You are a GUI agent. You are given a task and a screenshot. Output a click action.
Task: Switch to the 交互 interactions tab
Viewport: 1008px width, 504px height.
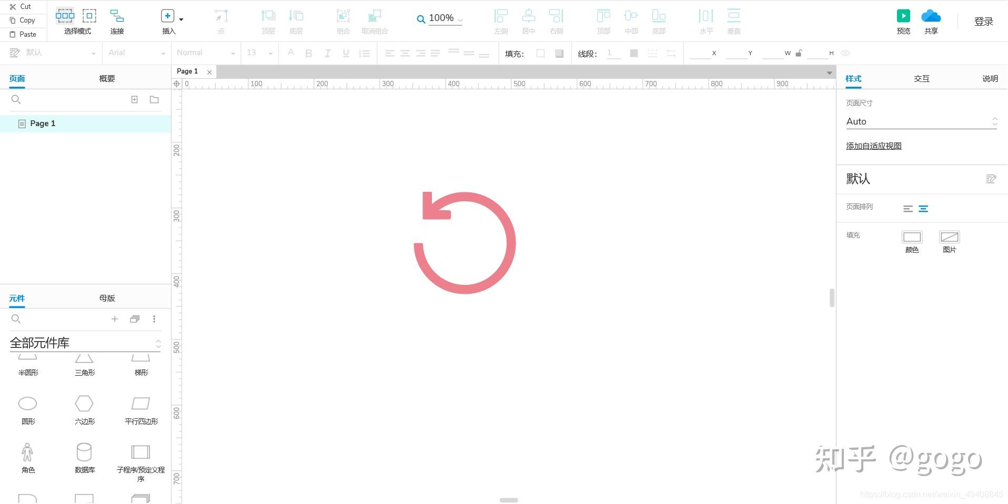pyautogui.click(x=921, y=78)
